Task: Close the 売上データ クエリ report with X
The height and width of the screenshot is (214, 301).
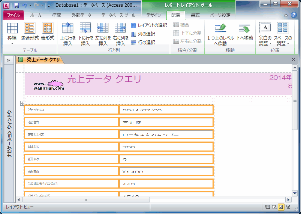Action: [x=294, y=60]
